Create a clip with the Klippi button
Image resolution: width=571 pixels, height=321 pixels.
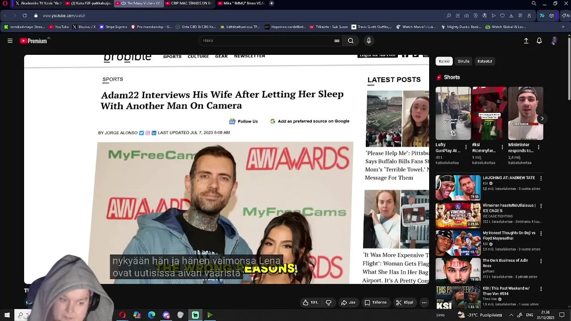[x=405, y=302]
